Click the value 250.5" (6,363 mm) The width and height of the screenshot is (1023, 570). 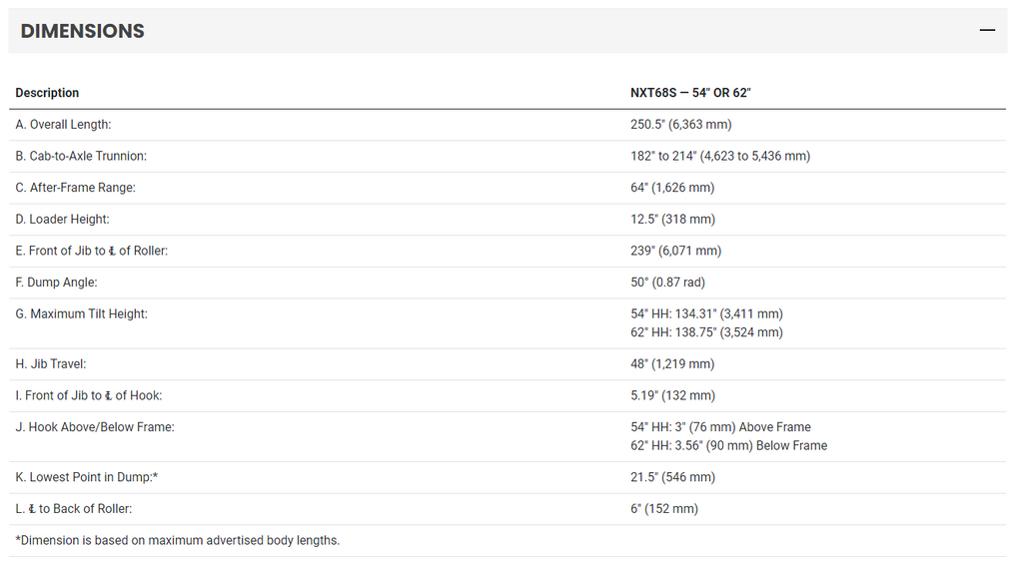(680, 124)
